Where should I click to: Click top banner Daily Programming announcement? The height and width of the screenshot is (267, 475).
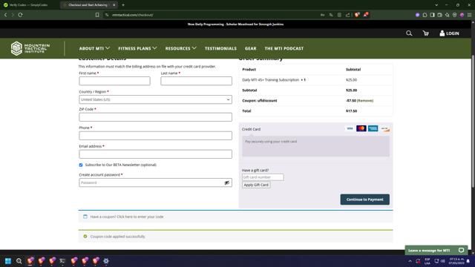[235, 24]
